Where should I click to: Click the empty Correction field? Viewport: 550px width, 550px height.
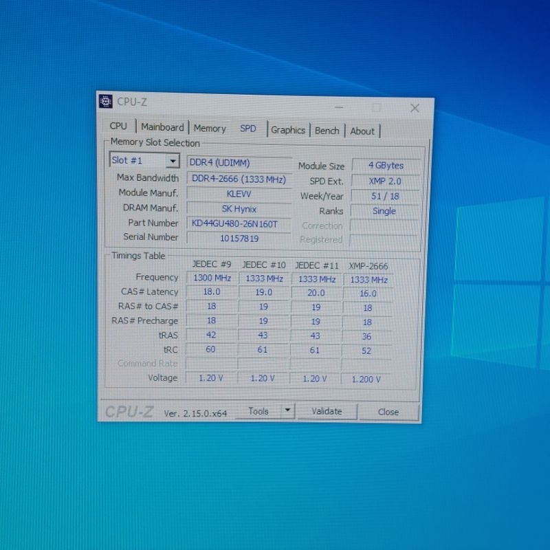[x=384, y=226]
